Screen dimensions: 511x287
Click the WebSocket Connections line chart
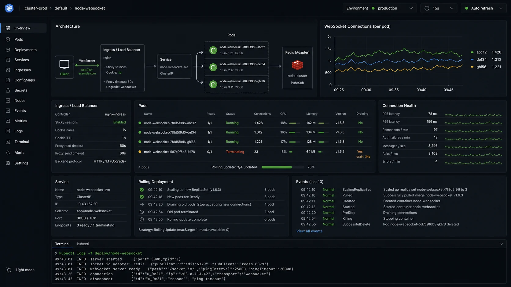click(x=399, y=61)
